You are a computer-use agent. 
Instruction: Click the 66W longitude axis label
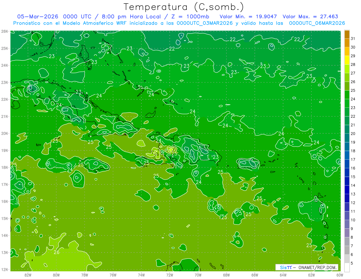point(255,275)
